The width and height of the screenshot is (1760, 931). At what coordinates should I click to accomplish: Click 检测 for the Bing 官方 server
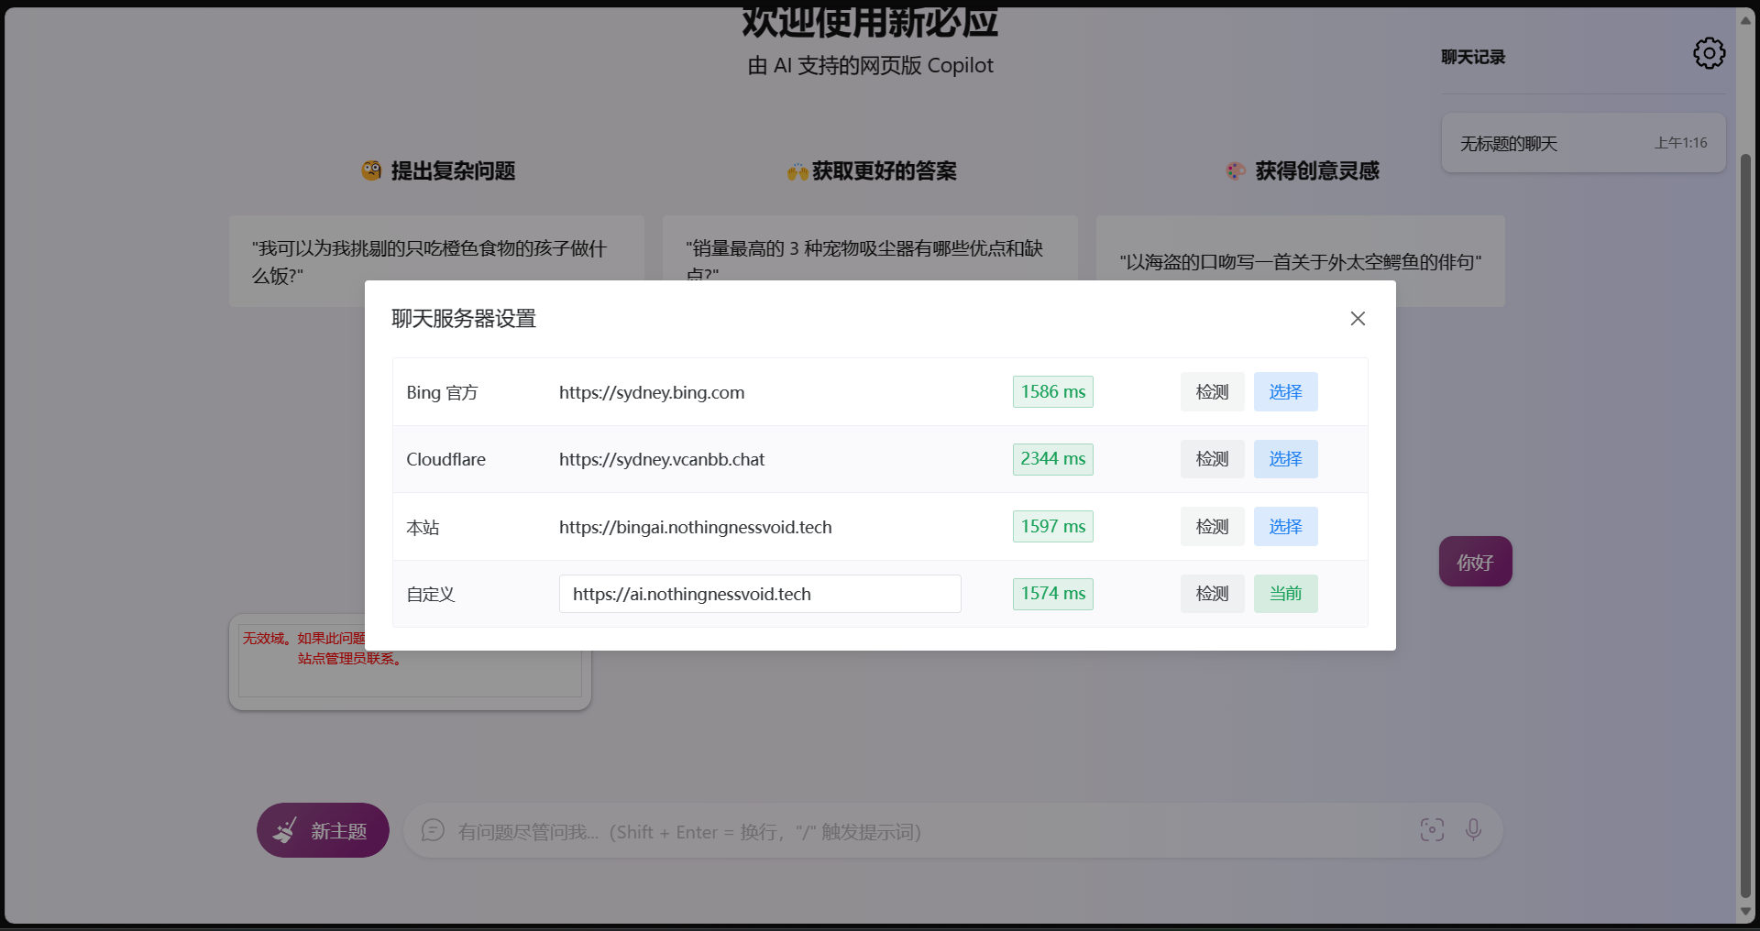pos(1211,391)
